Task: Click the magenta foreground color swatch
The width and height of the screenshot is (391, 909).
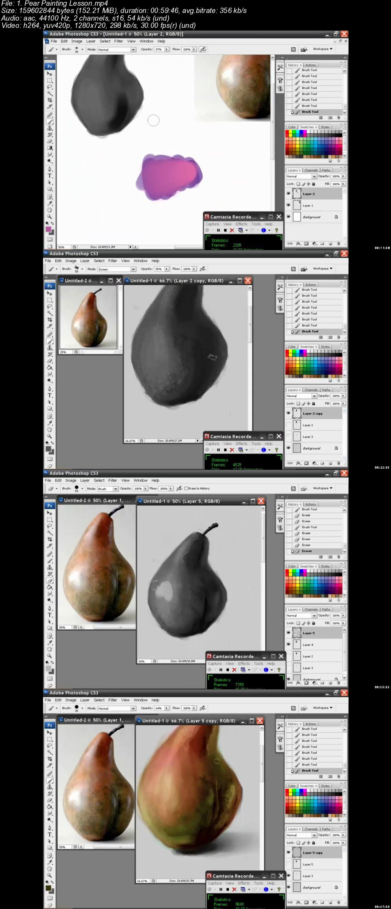Action: [48, 230]
